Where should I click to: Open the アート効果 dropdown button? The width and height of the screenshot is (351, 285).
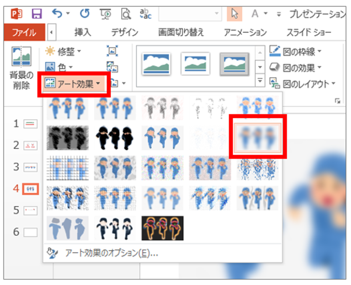click(74, 84)
